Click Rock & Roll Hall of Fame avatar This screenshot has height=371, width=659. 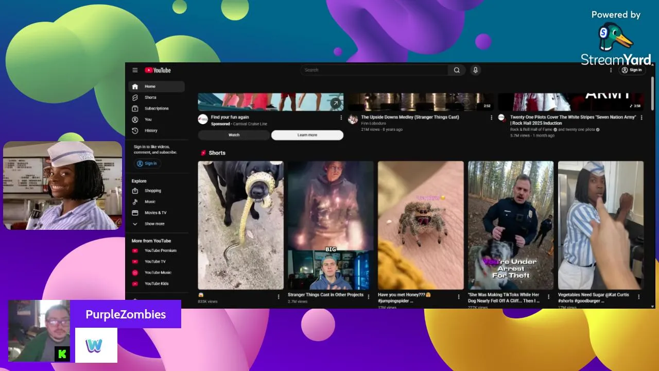pyautogui.click(x=501, y=118)
